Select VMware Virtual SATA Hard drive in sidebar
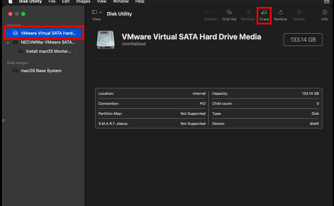The height and width of the screenshot is (206, 334). click(44, 33)
